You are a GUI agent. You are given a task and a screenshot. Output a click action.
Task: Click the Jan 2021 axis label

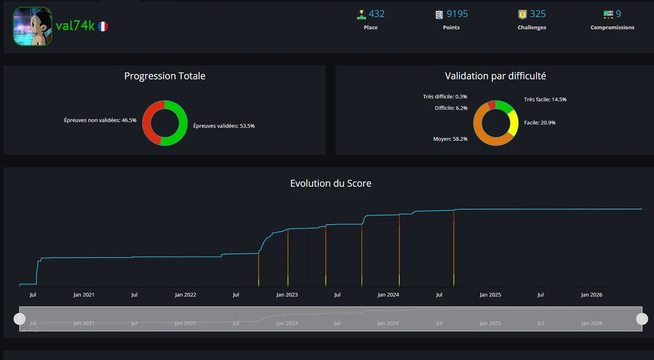pos(84,295)
